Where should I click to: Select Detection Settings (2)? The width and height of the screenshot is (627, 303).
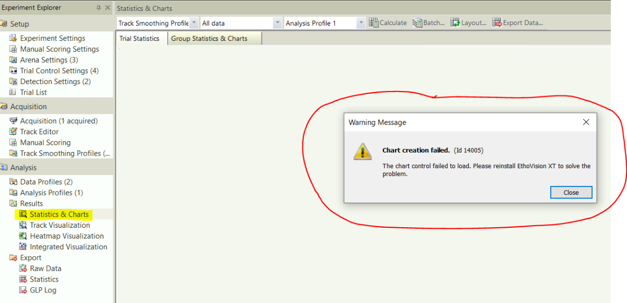tap(55, 81)
